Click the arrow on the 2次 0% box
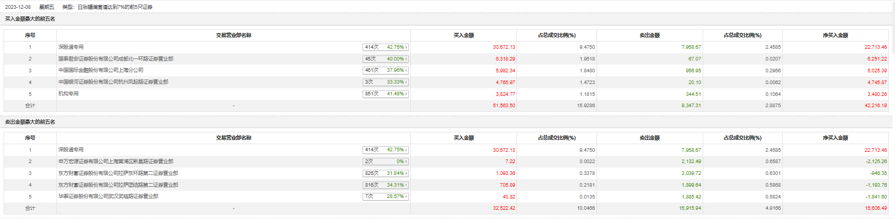Image resolution: width=895 pixels, height=219 pixels. [406, 162]
